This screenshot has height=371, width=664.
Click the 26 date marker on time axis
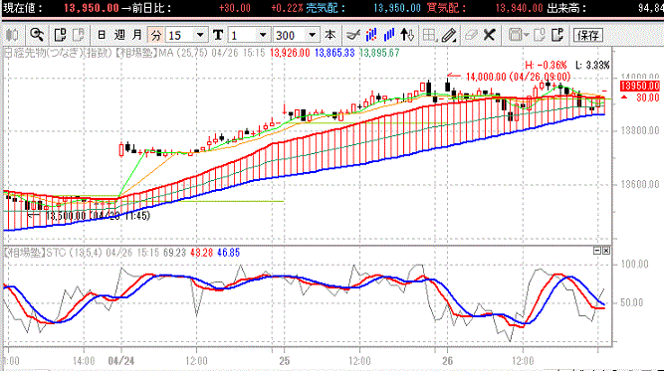tap(447, 361)
